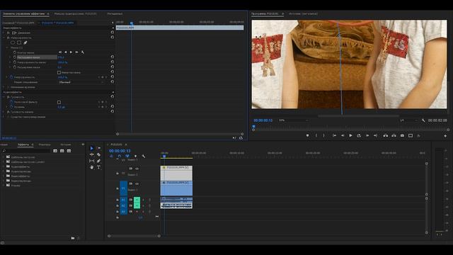Open the button editor plus icon
This screenshot has width=453, height=255.
445,135
